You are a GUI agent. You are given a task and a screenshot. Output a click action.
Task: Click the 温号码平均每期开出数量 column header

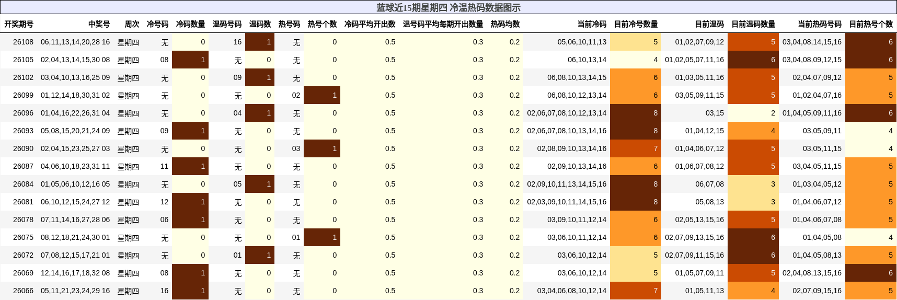point(443,24)
